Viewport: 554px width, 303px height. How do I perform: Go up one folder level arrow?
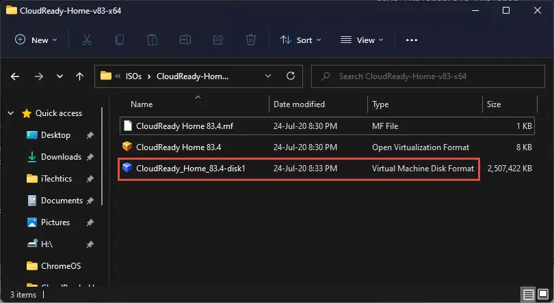tap(80, 76)
